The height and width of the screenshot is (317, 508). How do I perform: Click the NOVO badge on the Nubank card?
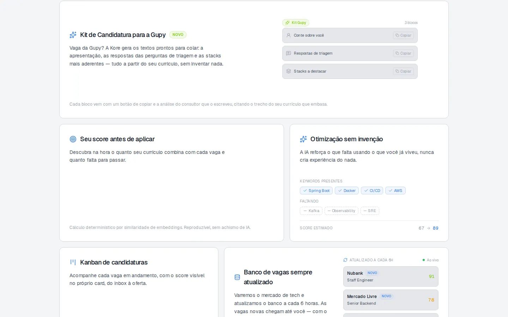372,273
